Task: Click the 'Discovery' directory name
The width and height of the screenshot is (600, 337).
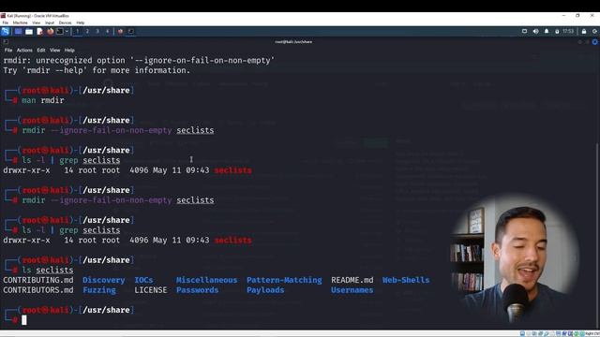Action: tap(104, 280)
